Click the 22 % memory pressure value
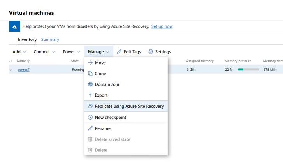 click(x=229, y=70)
